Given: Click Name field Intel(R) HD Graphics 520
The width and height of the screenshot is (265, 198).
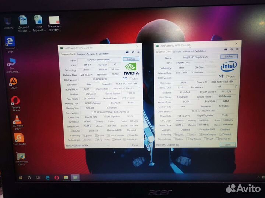Looking at the screenshot, I should coord(195,57).
